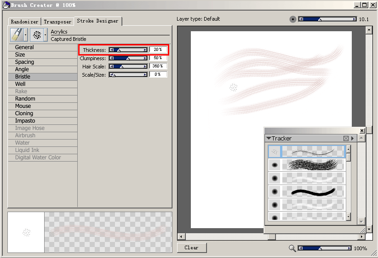
Task: Select the dark textured stroke Tracker entry
Action: 307,165
